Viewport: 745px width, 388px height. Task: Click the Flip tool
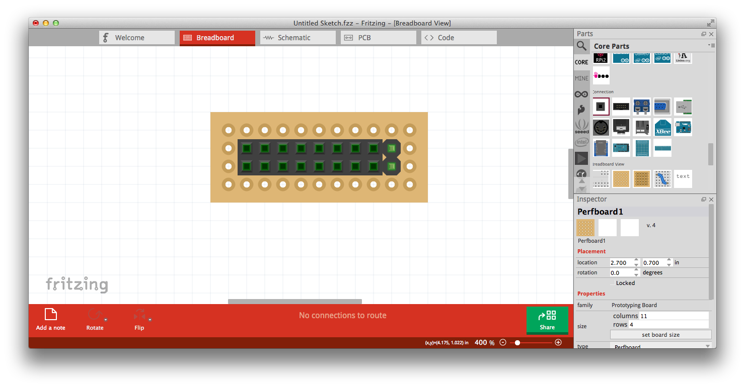(x=139, y=319)
